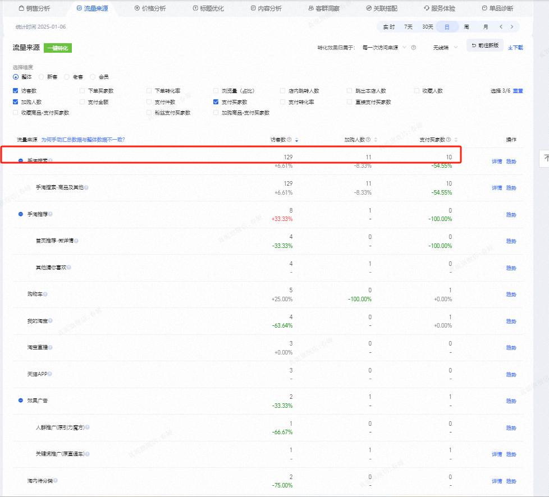Select the 7天 time range option
This screenshot has height=497, width=549.
408,27
